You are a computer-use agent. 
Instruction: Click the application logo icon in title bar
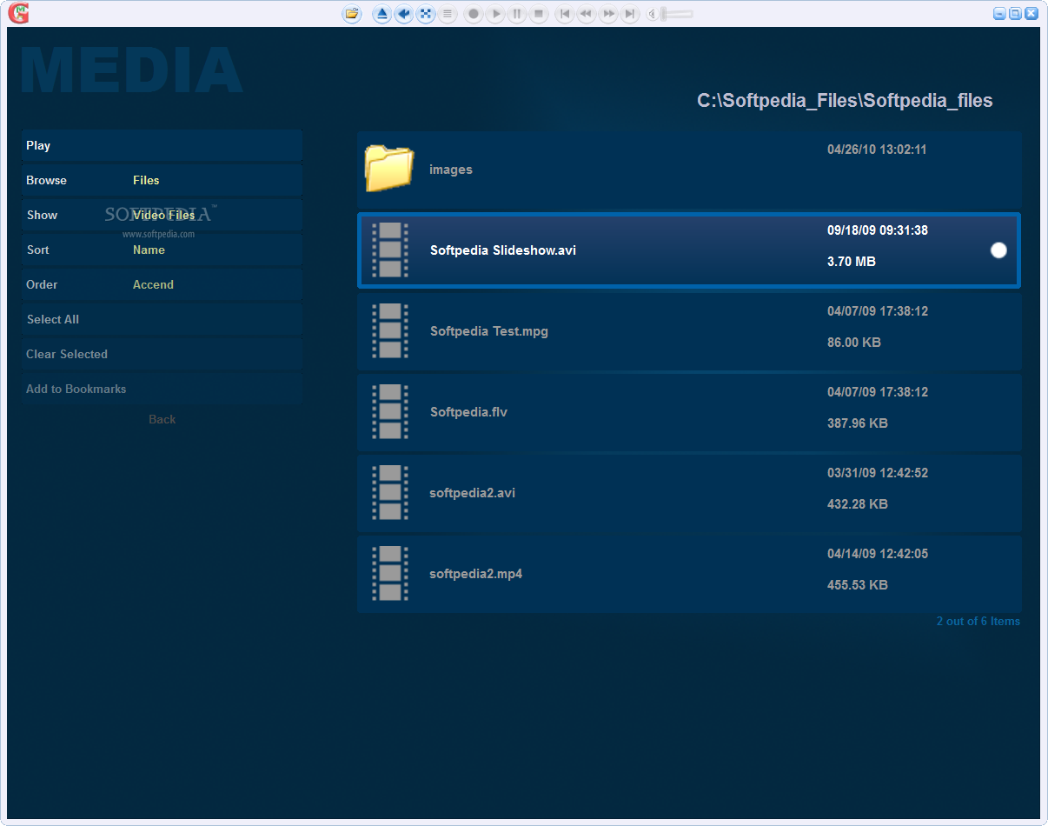tap(17, 13)
